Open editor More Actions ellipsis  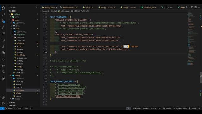[x=199, y=7]
